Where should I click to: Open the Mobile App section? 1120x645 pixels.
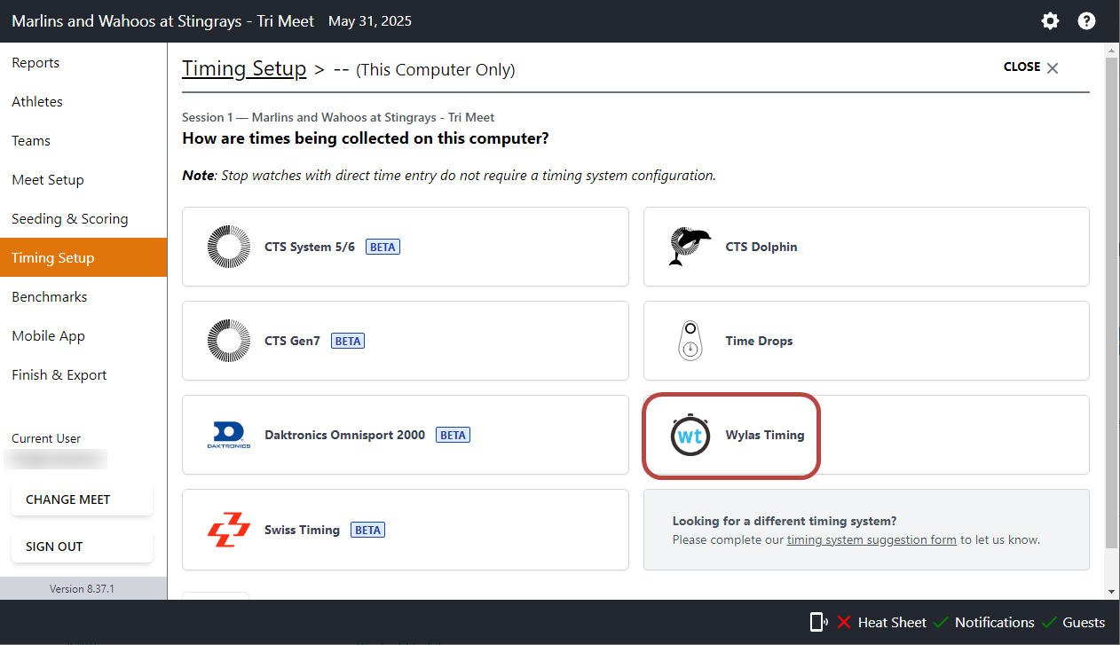(48, 335)
